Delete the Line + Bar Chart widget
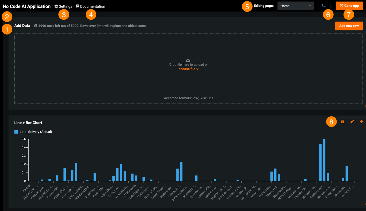The height and width of the screenshot is (211, 366). [x=342, y=122]
